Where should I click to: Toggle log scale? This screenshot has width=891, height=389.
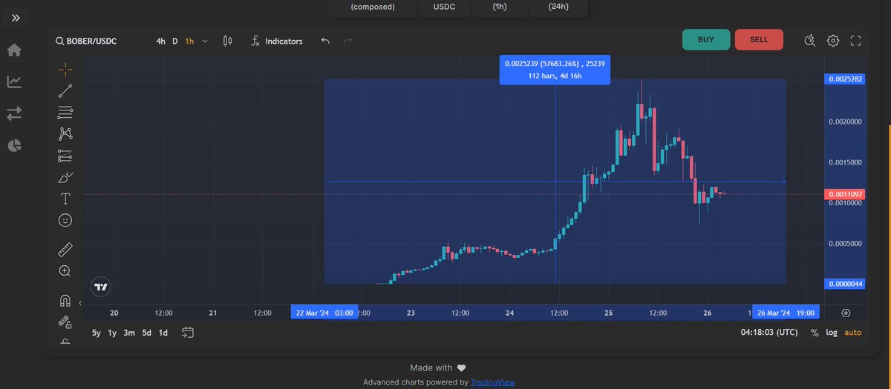tap(832, 333)
